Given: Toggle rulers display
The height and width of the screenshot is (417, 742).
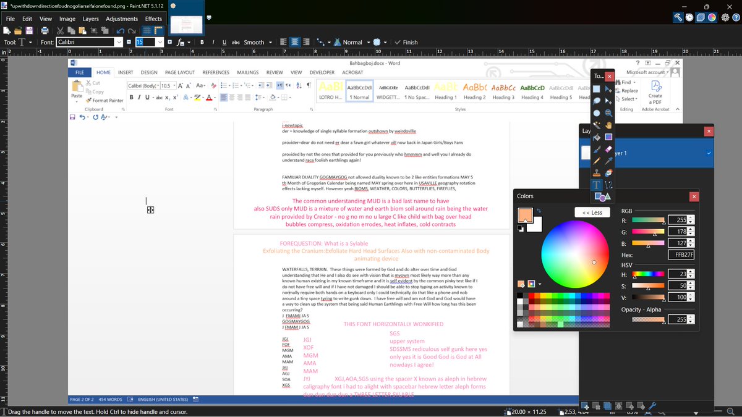Looking at the screenshot, I should click(x=157, y=31).
